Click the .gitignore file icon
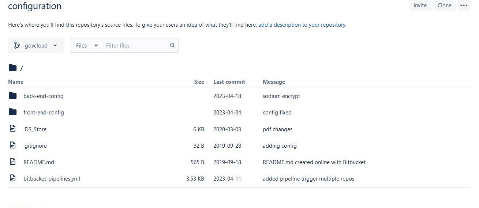 (x=13, y=145)
